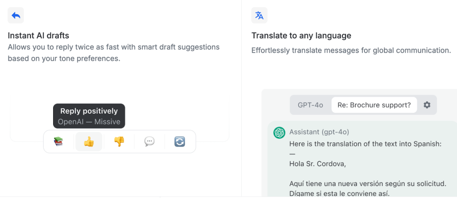This screenshot has height=198, width=457.
Task: Click the speech bubble emoji button
Action: tap(150, 142)
